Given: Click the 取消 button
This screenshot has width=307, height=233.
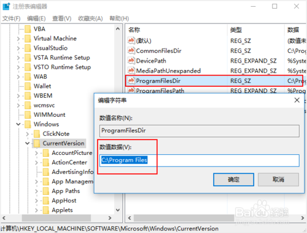Looking at the screenshot, I should click(278, 180).
